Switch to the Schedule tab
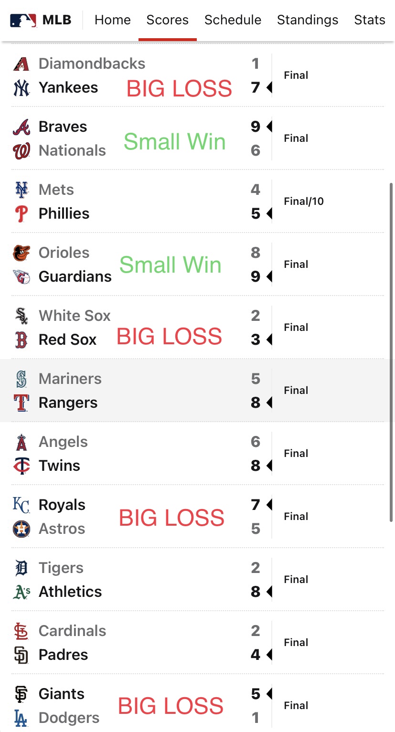This screenshot has width=395, height=732. click(233, 20)
